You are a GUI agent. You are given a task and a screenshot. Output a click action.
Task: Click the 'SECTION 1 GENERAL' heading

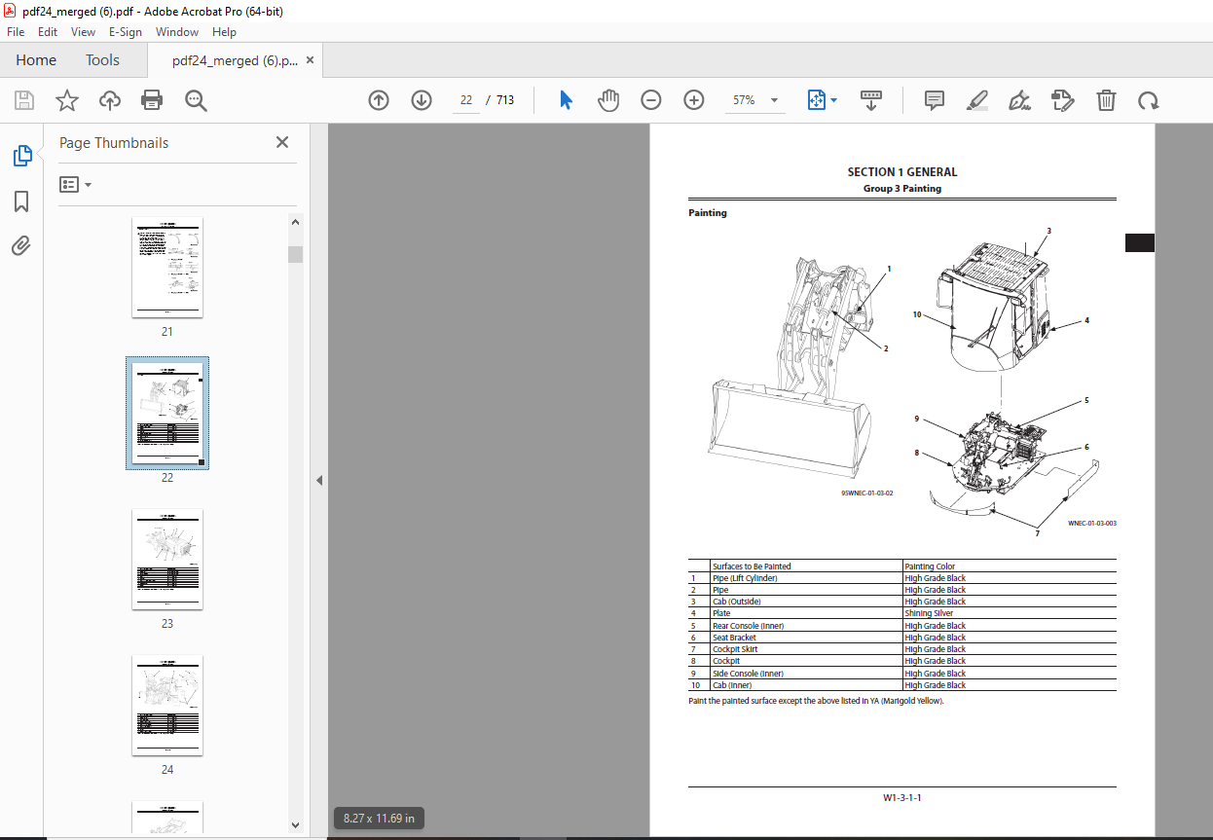click(x=901, y=172)
